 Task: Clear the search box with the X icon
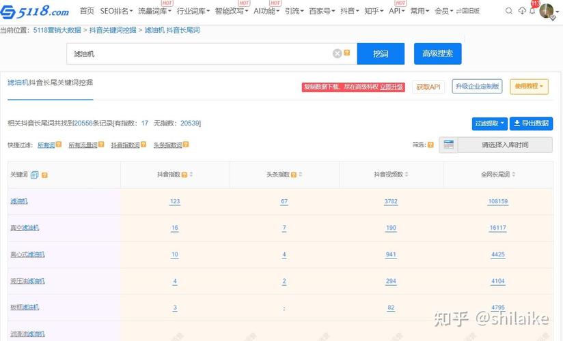coord(337,53)
